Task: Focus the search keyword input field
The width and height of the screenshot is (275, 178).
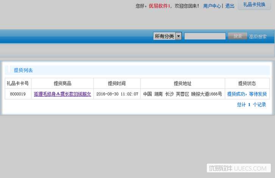Action: pyautogui.click(x=205, y=36)
